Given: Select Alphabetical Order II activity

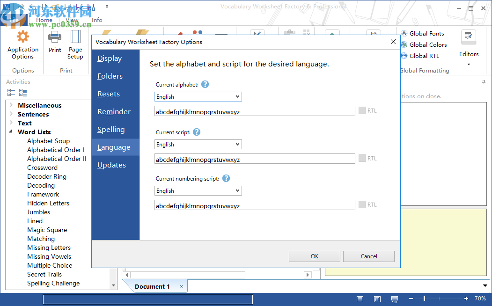Looking at the screenshot, I should click(x=57, y=159).
